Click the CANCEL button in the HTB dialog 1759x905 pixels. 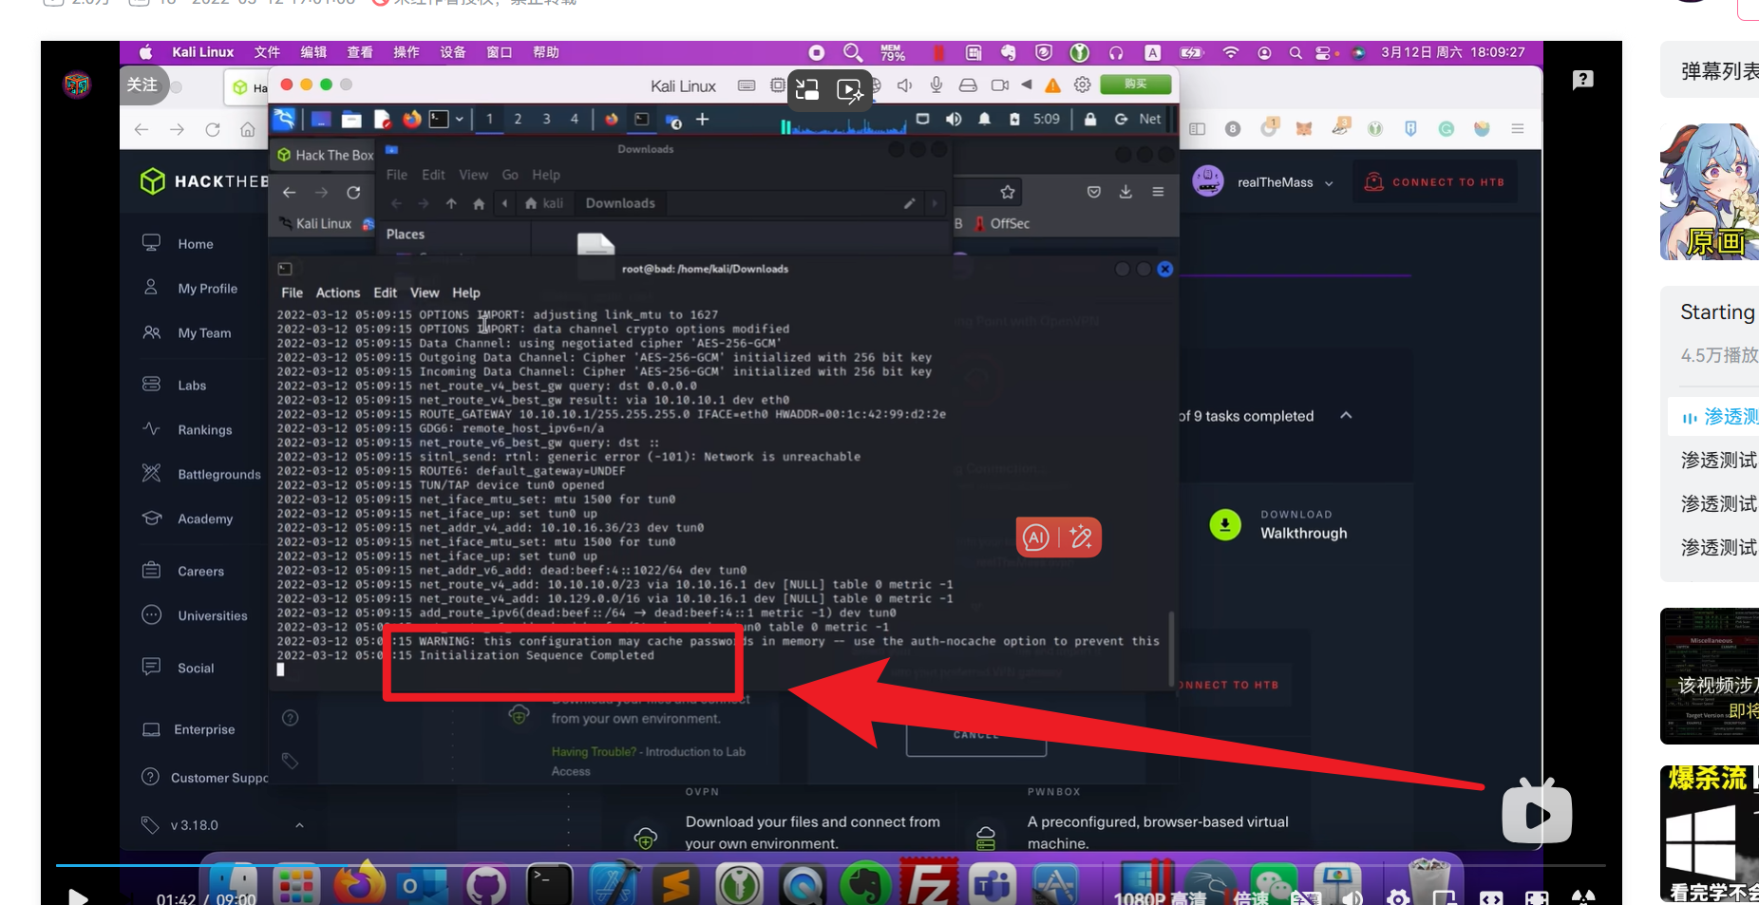[976, 736]
